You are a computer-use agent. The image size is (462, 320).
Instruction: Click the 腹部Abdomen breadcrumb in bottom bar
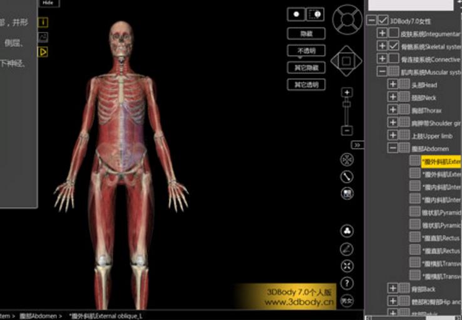coord(38,316)
